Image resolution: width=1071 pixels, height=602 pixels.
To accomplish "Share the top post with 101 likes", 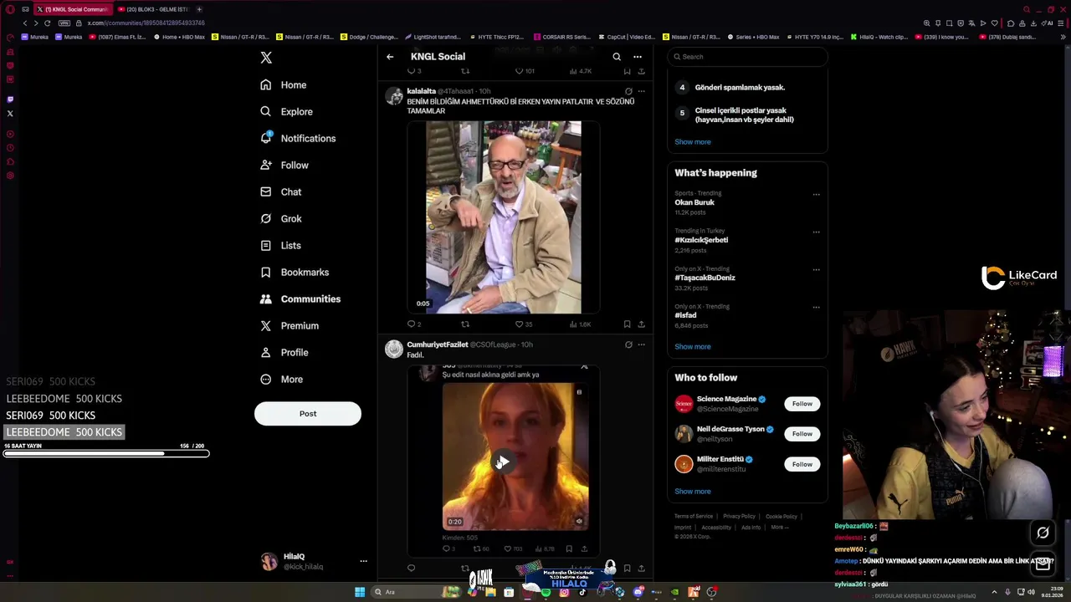I will pyautogui.click(x=642, y=71).
